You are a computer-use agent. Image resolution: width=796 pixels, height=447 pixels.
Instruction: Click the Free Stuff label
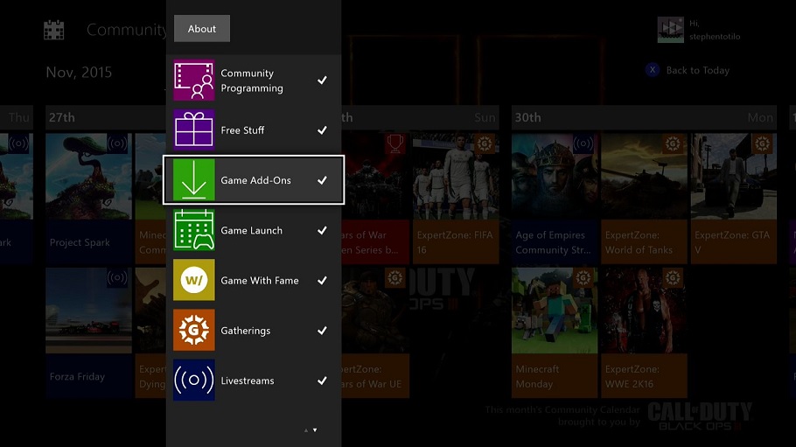click(242, 130)
